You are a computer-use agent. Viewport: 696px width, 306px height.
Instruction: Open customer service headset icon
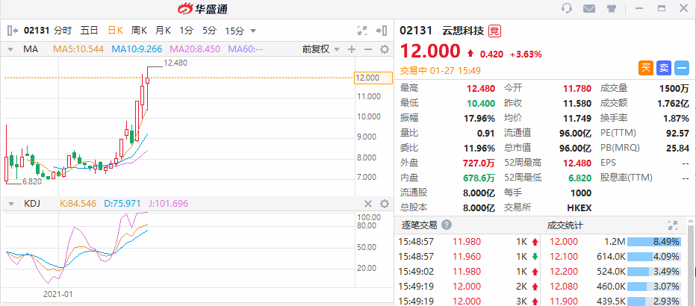click(566, 8)
